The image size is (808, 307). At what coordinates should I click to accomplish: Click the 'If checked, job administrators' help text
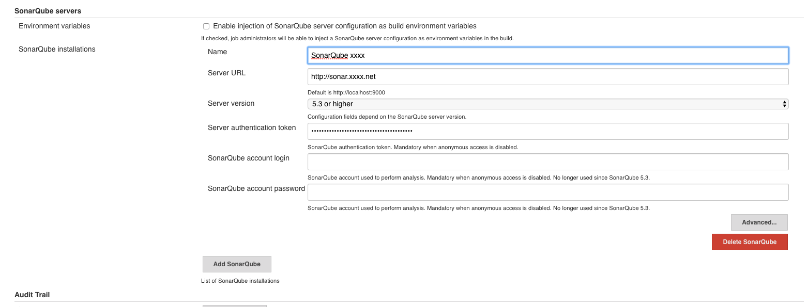click(x=357, y=38)
